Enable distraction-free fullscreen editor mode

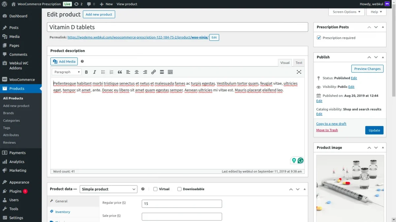tap(299, 72)
